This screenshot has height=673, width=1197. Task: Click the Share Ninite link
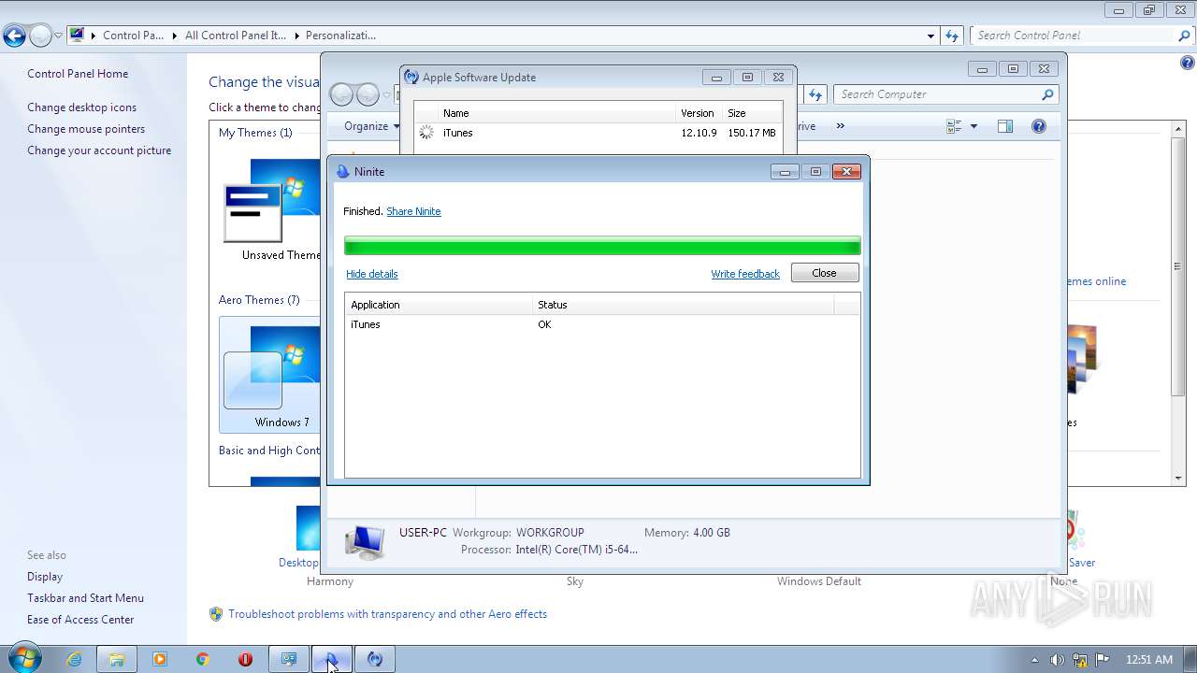point(413,211)
